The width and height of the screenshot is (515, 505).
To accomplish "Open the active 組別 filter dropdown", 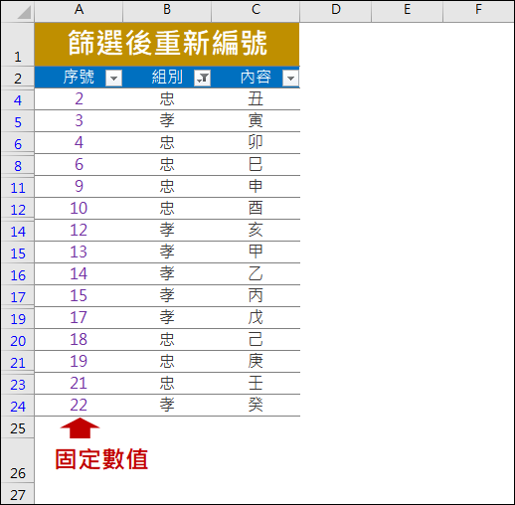I will pyautogui.click(x=202, y=79).
